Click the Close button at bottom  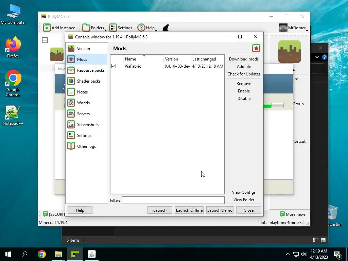point(248,210)
